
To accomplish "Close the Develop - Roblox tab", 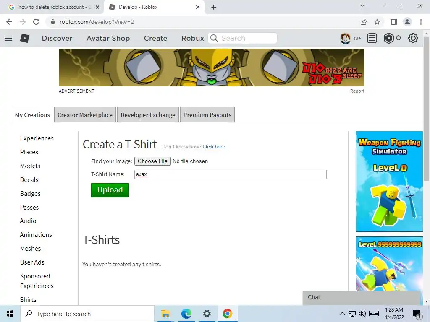I will (198, 8).
